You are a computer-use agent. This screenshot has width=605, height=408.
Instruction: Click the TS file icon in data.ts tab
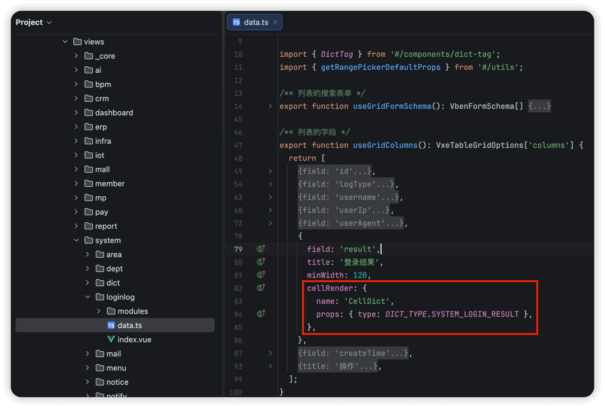(x=236, y=22)
